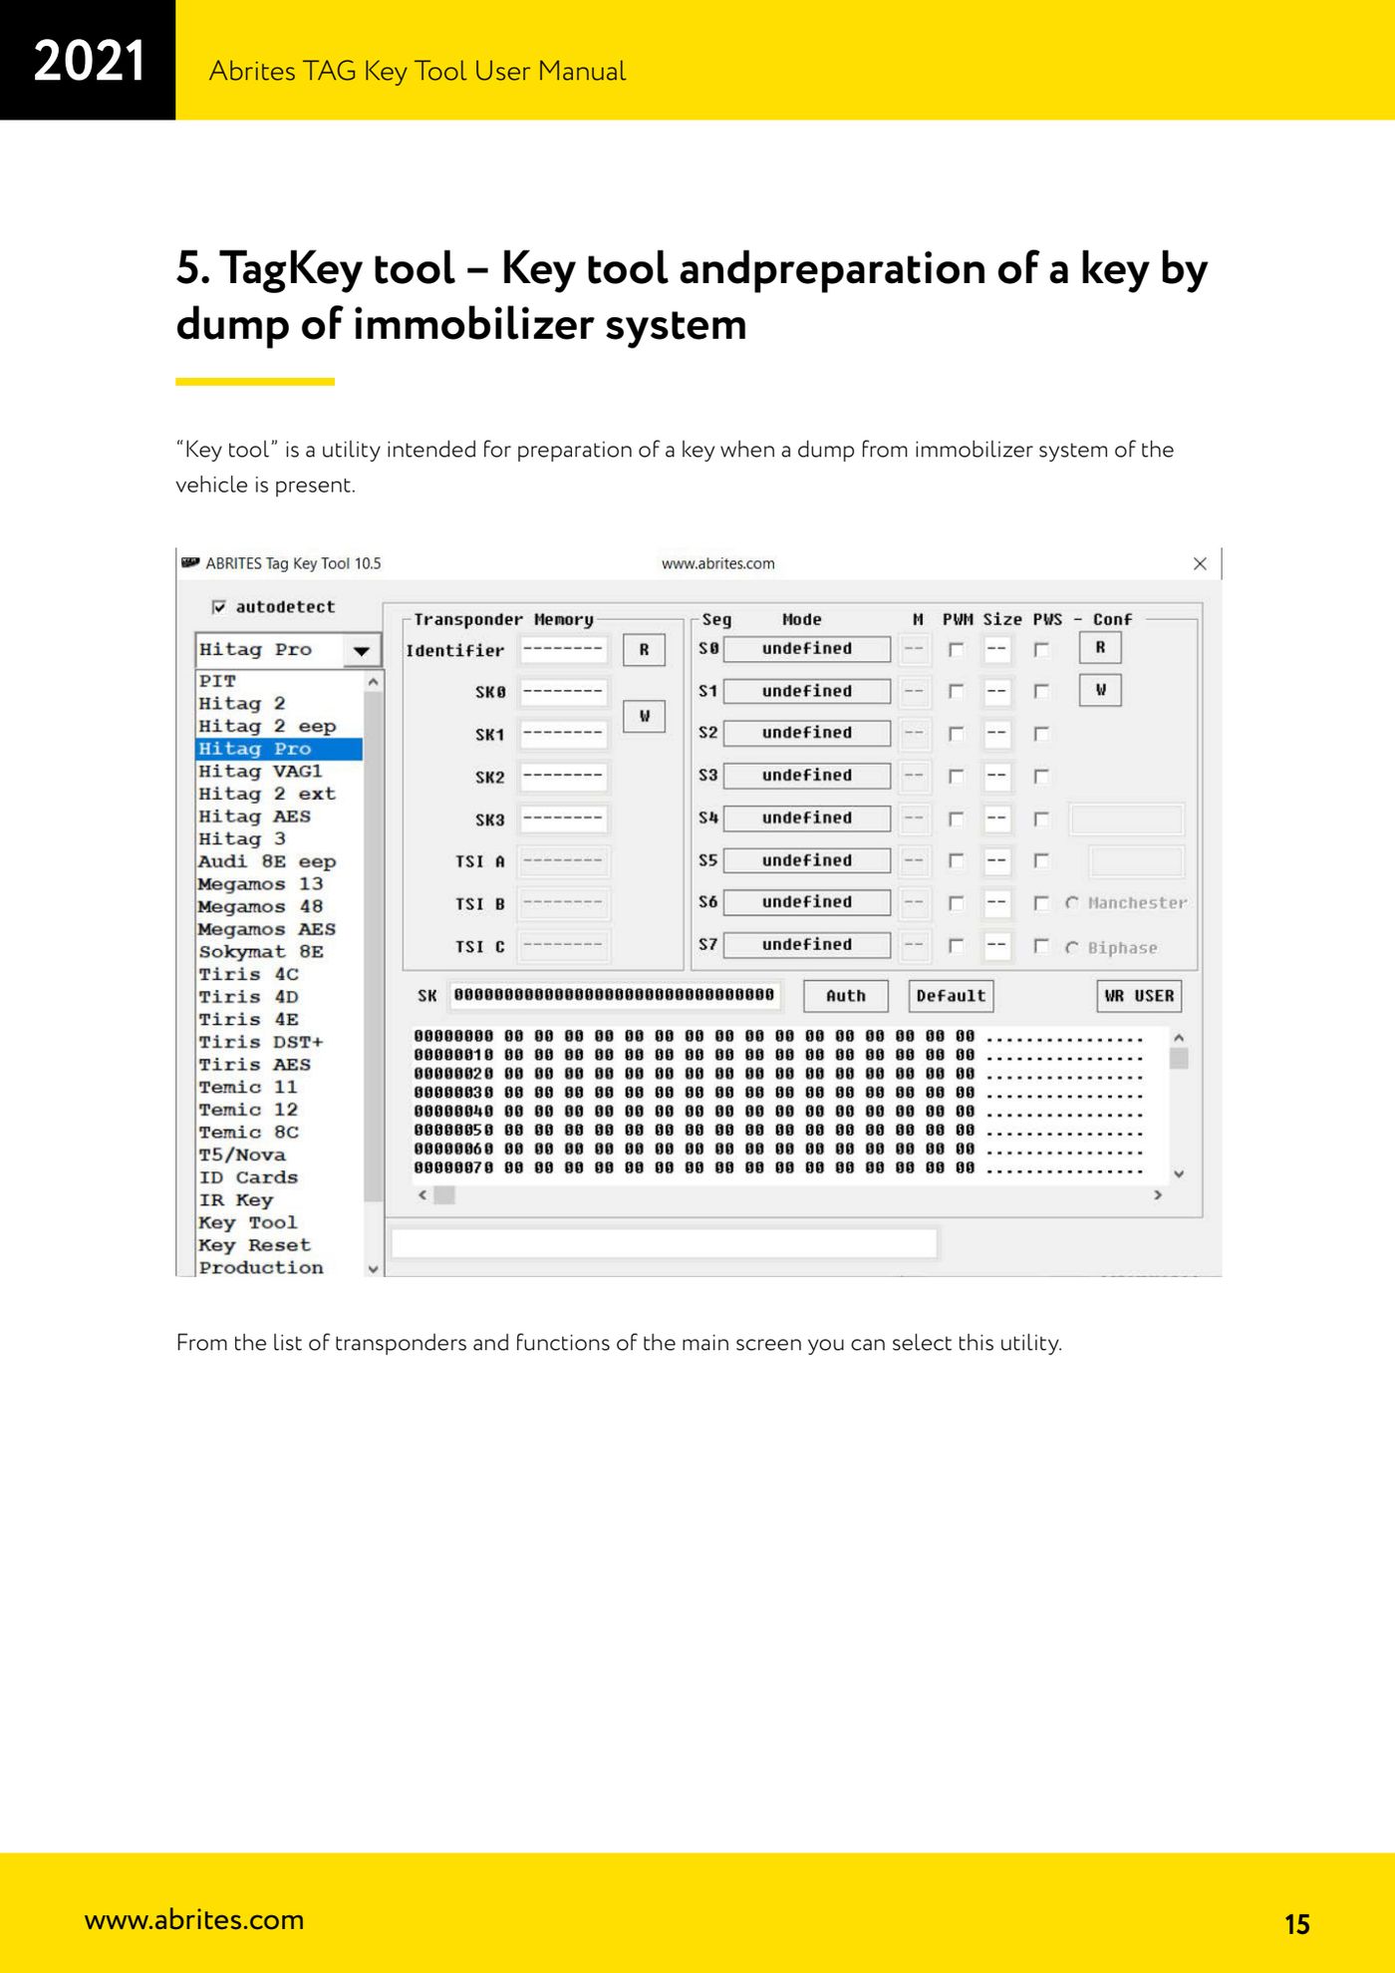Click the transponder list scroll-down arrow
Image resolution: width=1395 pixels, height=1973 pixels.
(x=374, y=1268)
